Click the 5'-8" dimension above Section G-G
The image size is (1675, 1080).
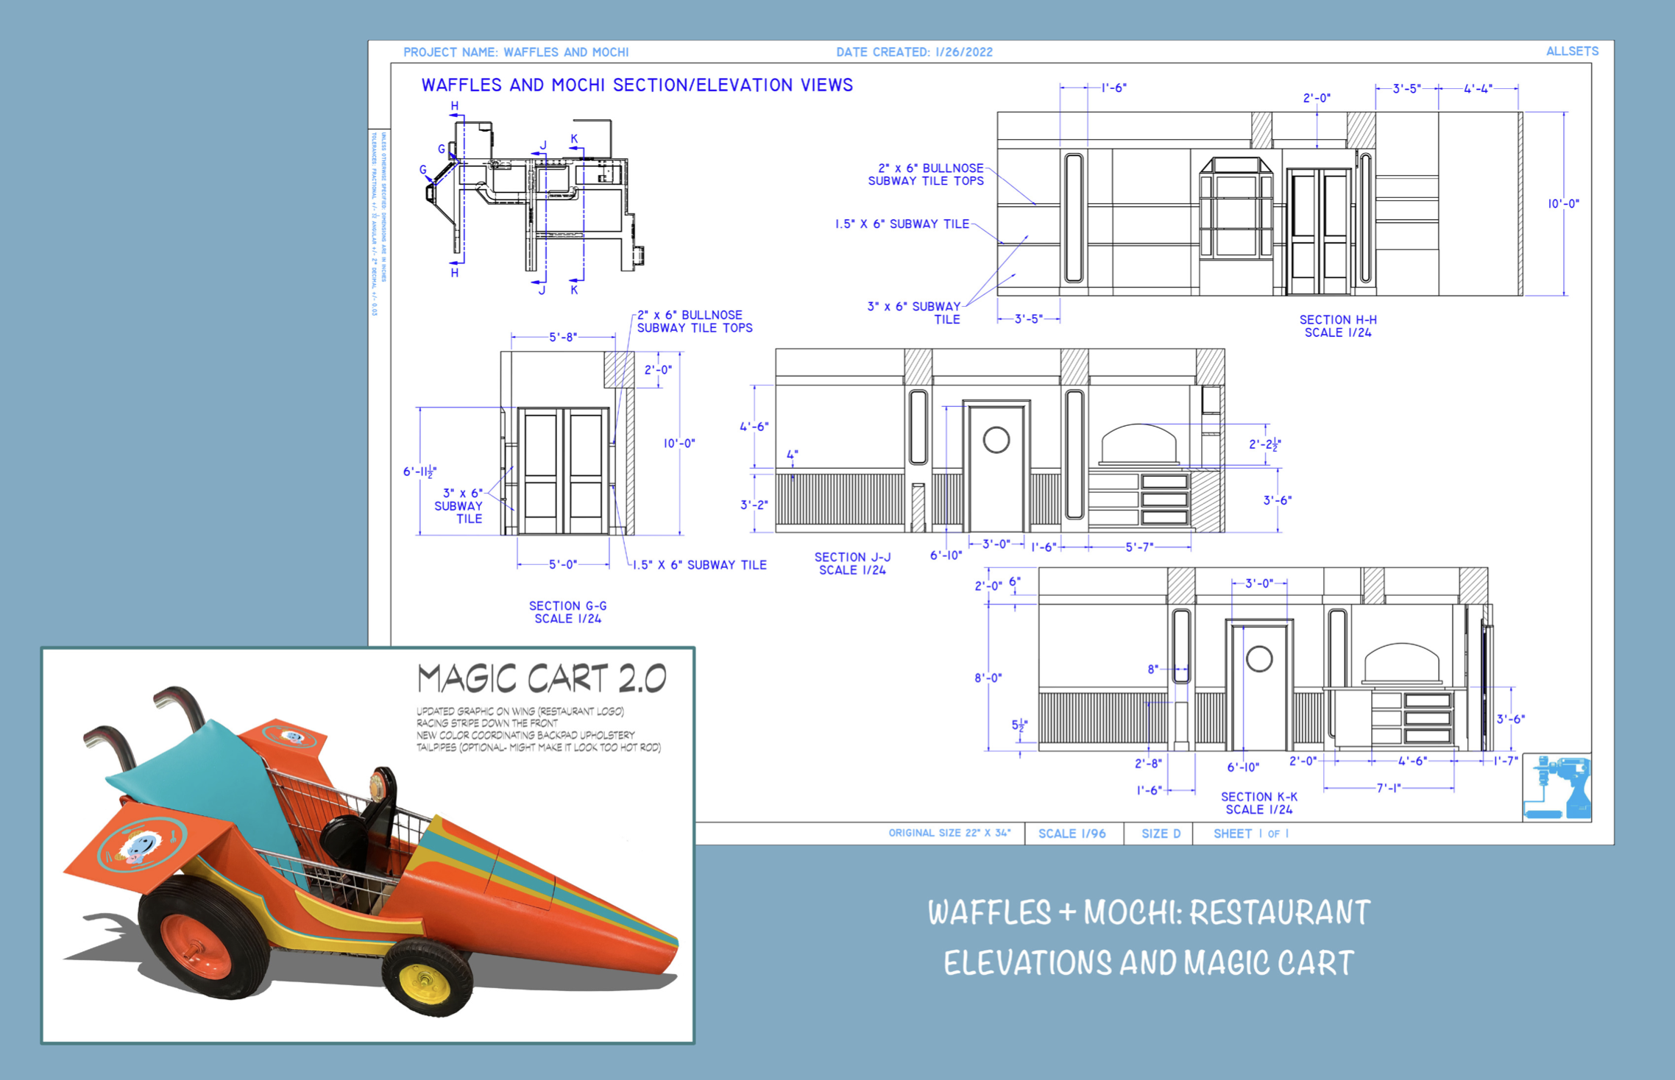pos(563,337)
